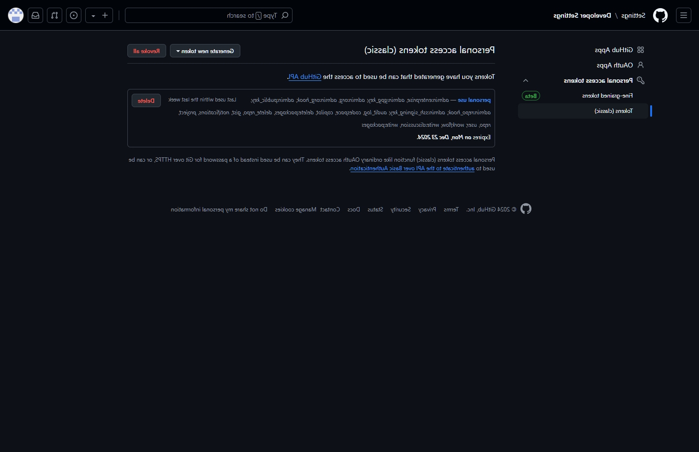Click Manage cookies in the footer
The width and height of the screenshot is (699, 452).
[x=295, y=209]
